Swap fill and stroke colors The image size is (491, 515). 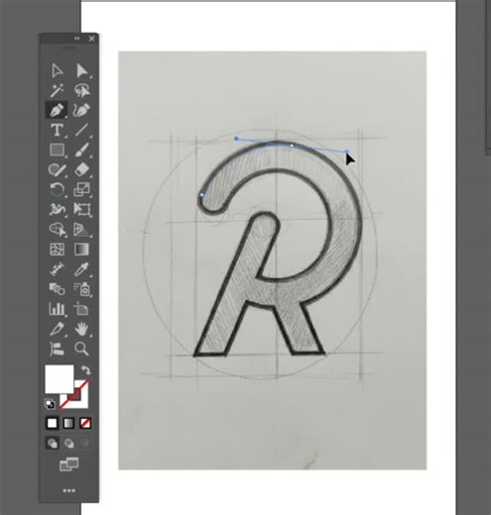point(85,370)
